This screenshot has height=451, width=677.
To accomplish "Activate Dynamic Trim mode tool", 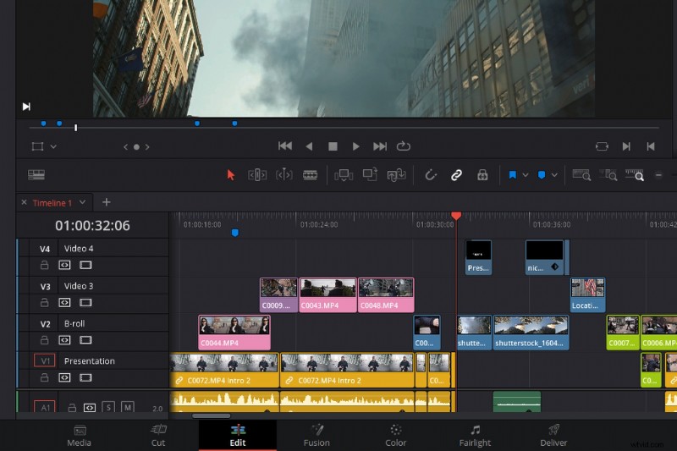I will point(284,175).
